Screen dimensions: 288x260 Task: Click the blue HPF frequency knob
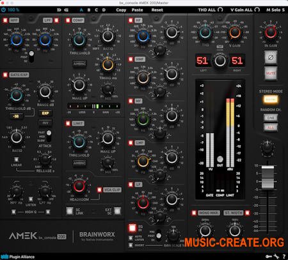17,40
